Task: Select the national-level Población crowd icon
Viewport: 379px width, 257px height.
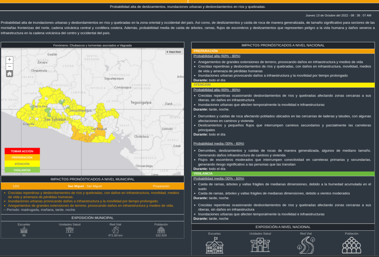Action: [x=352, y=245]
